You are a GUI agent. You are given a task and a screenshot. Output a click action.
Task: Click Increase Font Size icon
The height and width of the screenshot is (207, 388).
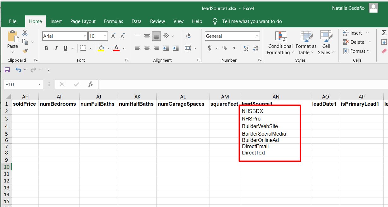tap(114, 36)
